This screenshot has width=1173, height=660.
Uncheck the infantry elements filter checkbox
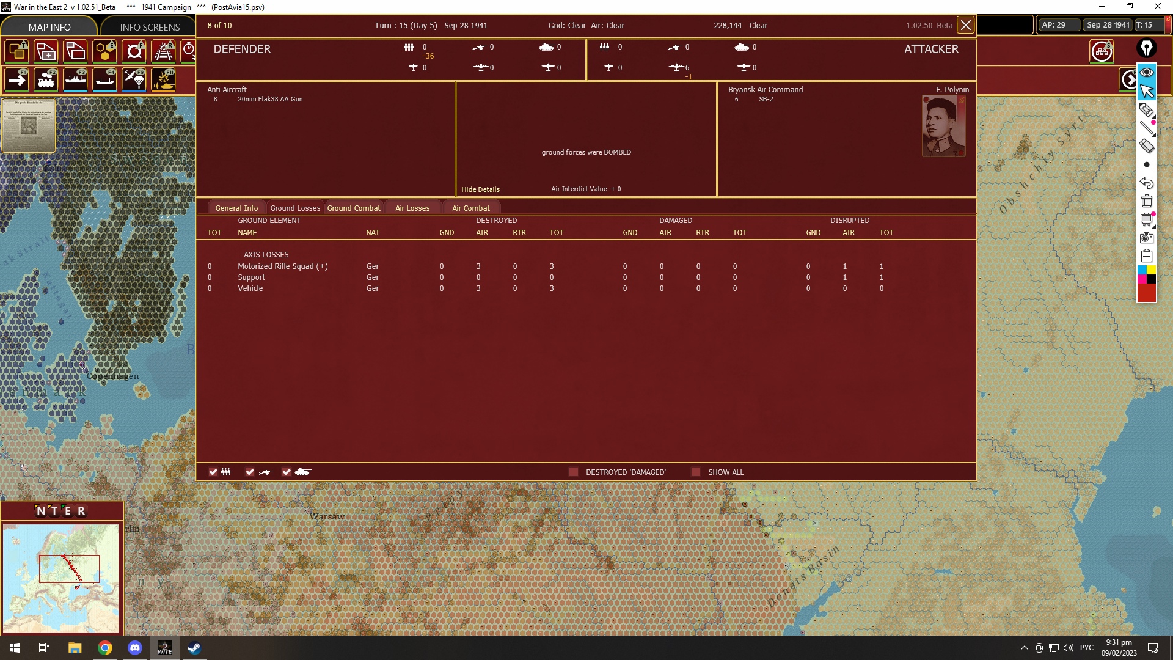[x=213, y=472]
